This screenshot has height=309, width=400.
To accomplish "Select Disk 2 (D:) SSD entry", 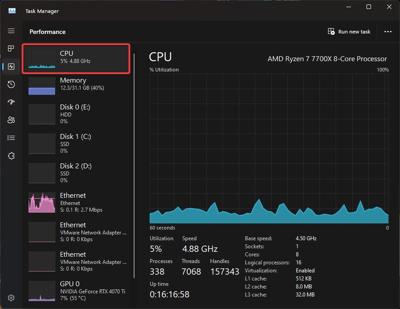I will tap(76, 173).
